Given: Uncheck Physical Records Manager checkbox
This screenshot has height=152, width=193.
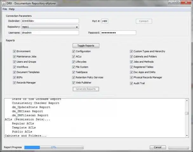Looking at the screenshot, I should pos(131,77).
